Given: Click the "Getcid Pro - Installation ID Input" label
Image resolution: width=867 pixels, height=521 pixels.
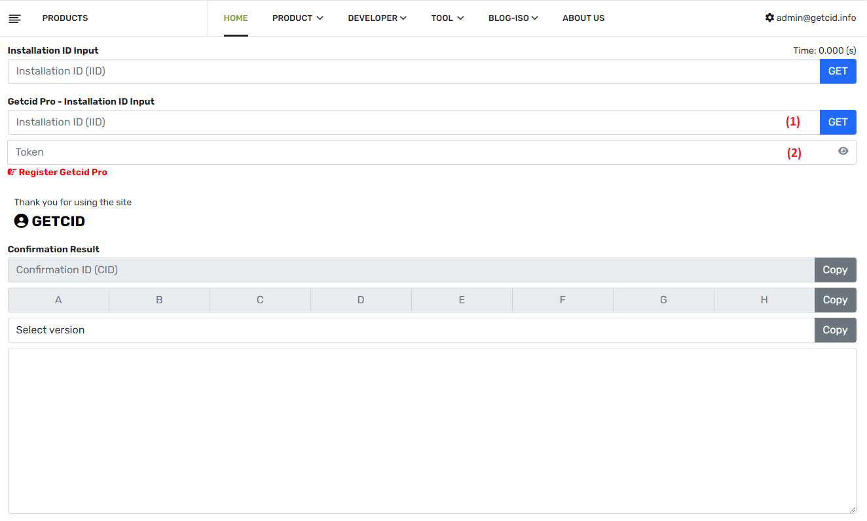Looking at the screenshot, I should click(x=81, y=101).
